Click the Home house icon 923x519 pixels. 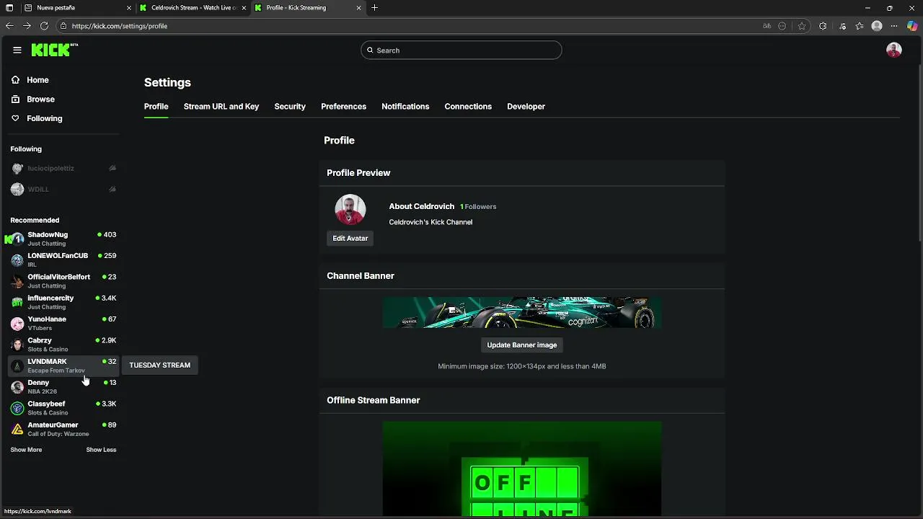click(15, 80)
